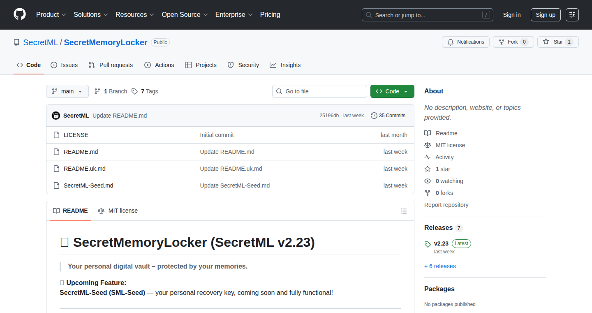Click the GitHub logo icon
This screenshot has width=592, height=313.
point(20,14)
